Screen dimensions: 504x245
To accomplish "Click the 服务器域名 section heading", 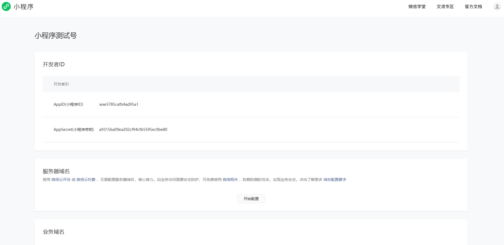I will click(56, 171).
